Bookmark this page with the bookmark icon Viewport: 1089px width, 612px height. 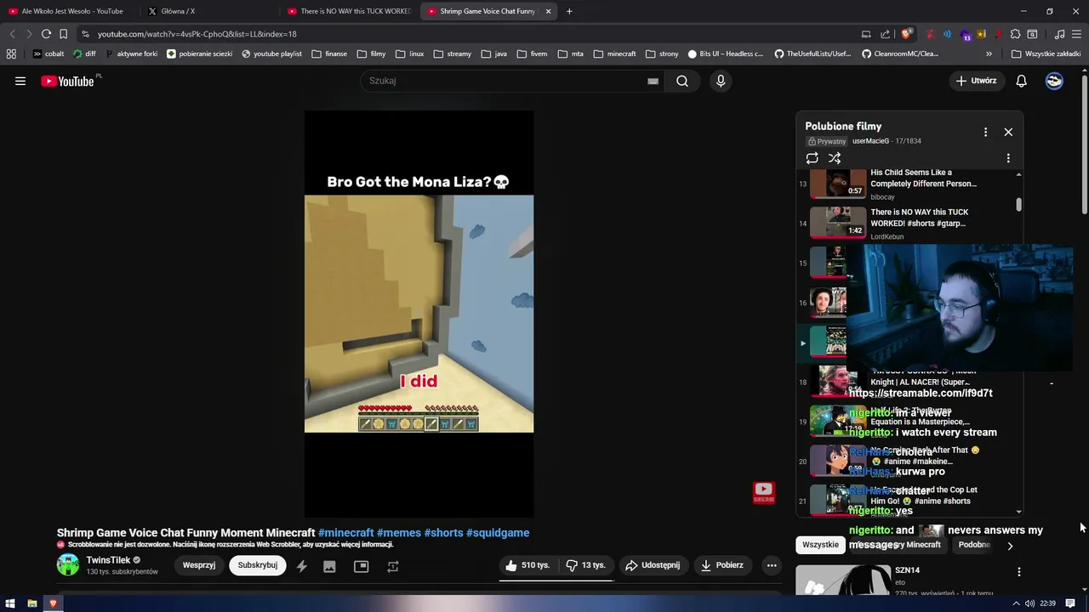63,34
